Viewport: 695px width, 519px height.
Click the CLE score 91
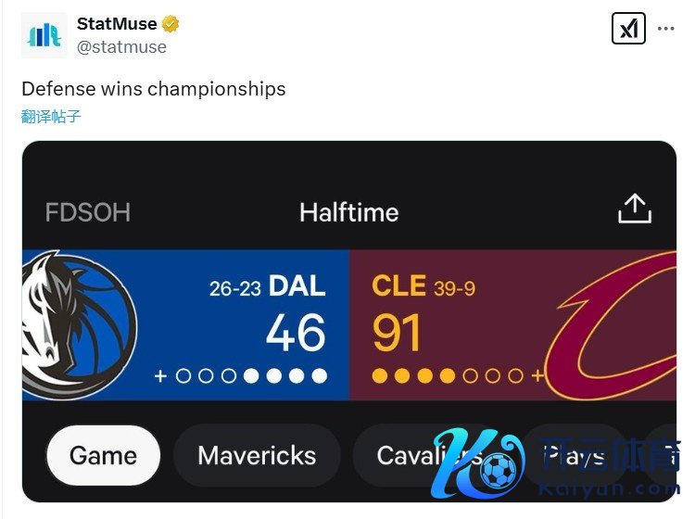click(x=397, y=333)
